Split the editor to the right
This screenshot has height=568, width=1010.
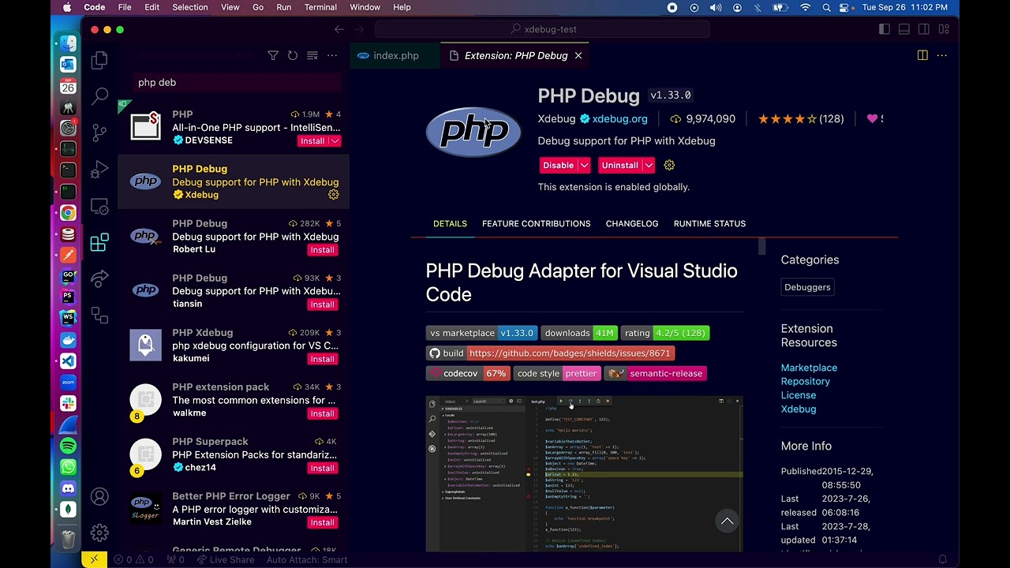(922, 55)
